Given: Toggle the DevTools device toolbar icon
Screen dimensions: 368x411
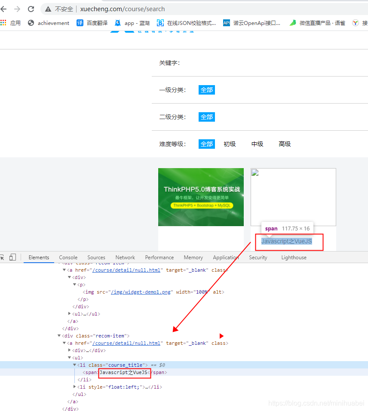Looking at the screenshot, I should (12, 258).
